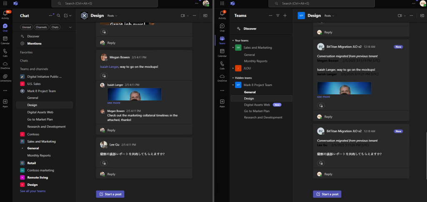Click plus icon to join or create team
The height and width of the screenshot is (202, 427).
[x=285, y=16]
